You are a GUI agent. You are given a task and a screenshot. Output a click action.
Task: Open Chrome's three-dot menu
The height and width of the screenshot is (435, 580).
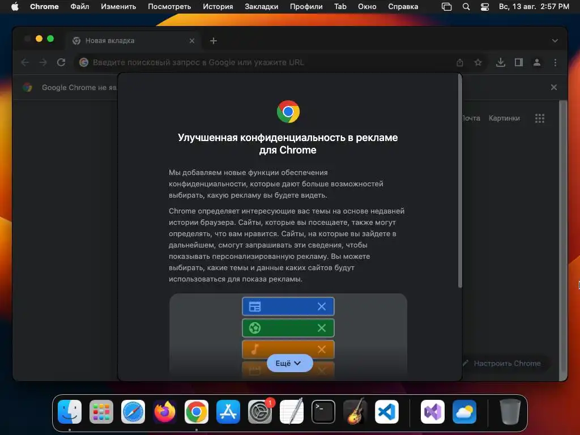click(x=555, y=62)
